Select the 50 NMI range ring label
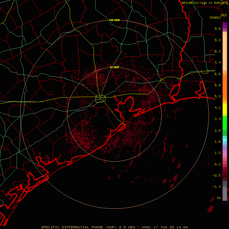This screenshot has height=229, width=229. (x=114, y=67)
